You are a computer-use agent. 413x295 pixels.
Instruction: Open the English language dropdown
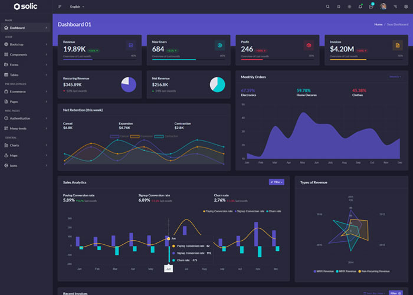pyautogui.click(x=77, y=6)
